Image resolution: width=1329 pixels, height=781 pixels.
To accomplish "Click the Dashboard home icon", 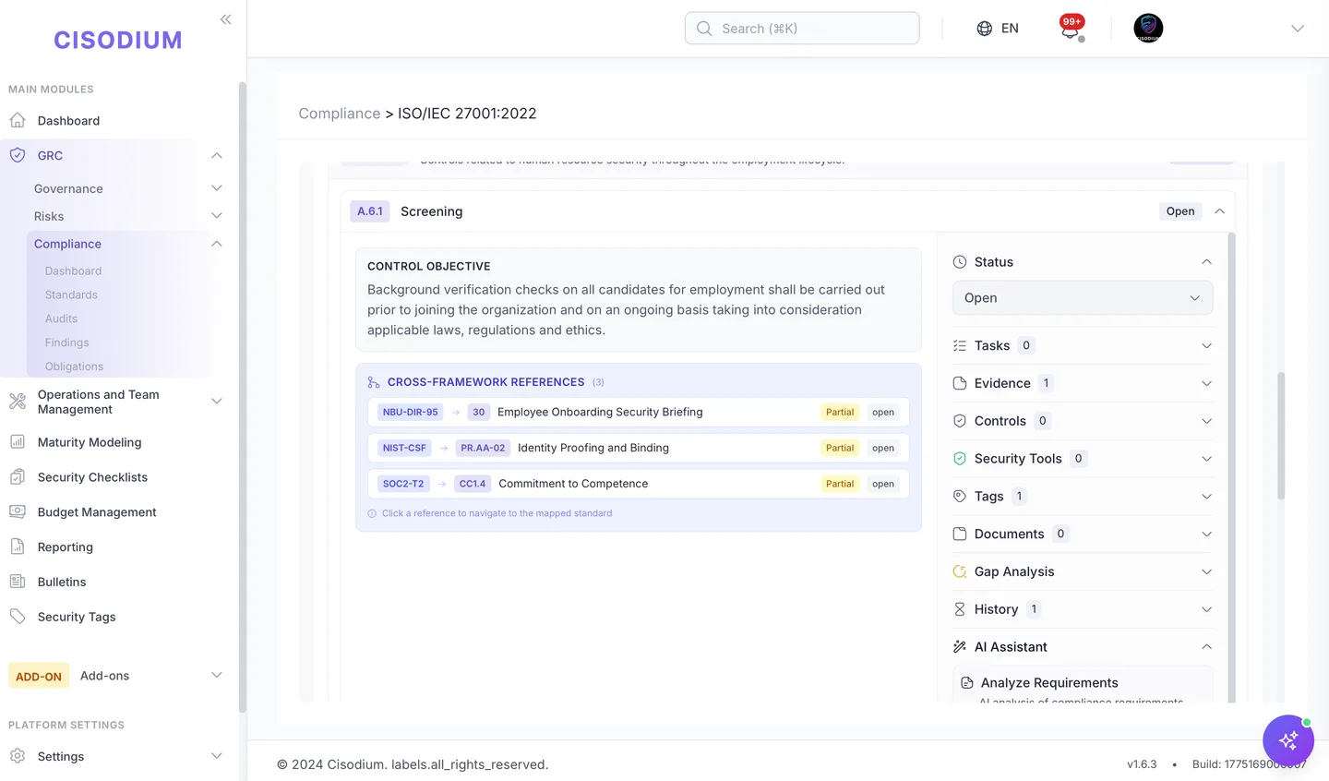I will tap(18, 121).
